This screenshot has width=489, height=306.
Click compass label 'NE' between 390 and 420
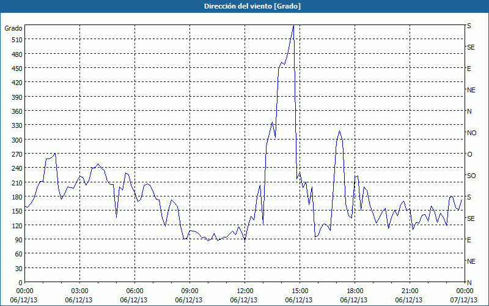point(471,90)
